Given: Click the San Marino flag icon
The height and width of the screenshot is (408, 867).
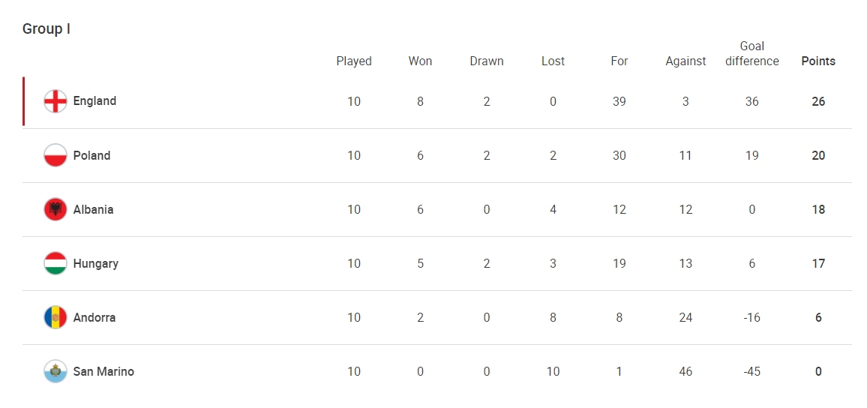Looking at the screenshot, I should (55, 371).
